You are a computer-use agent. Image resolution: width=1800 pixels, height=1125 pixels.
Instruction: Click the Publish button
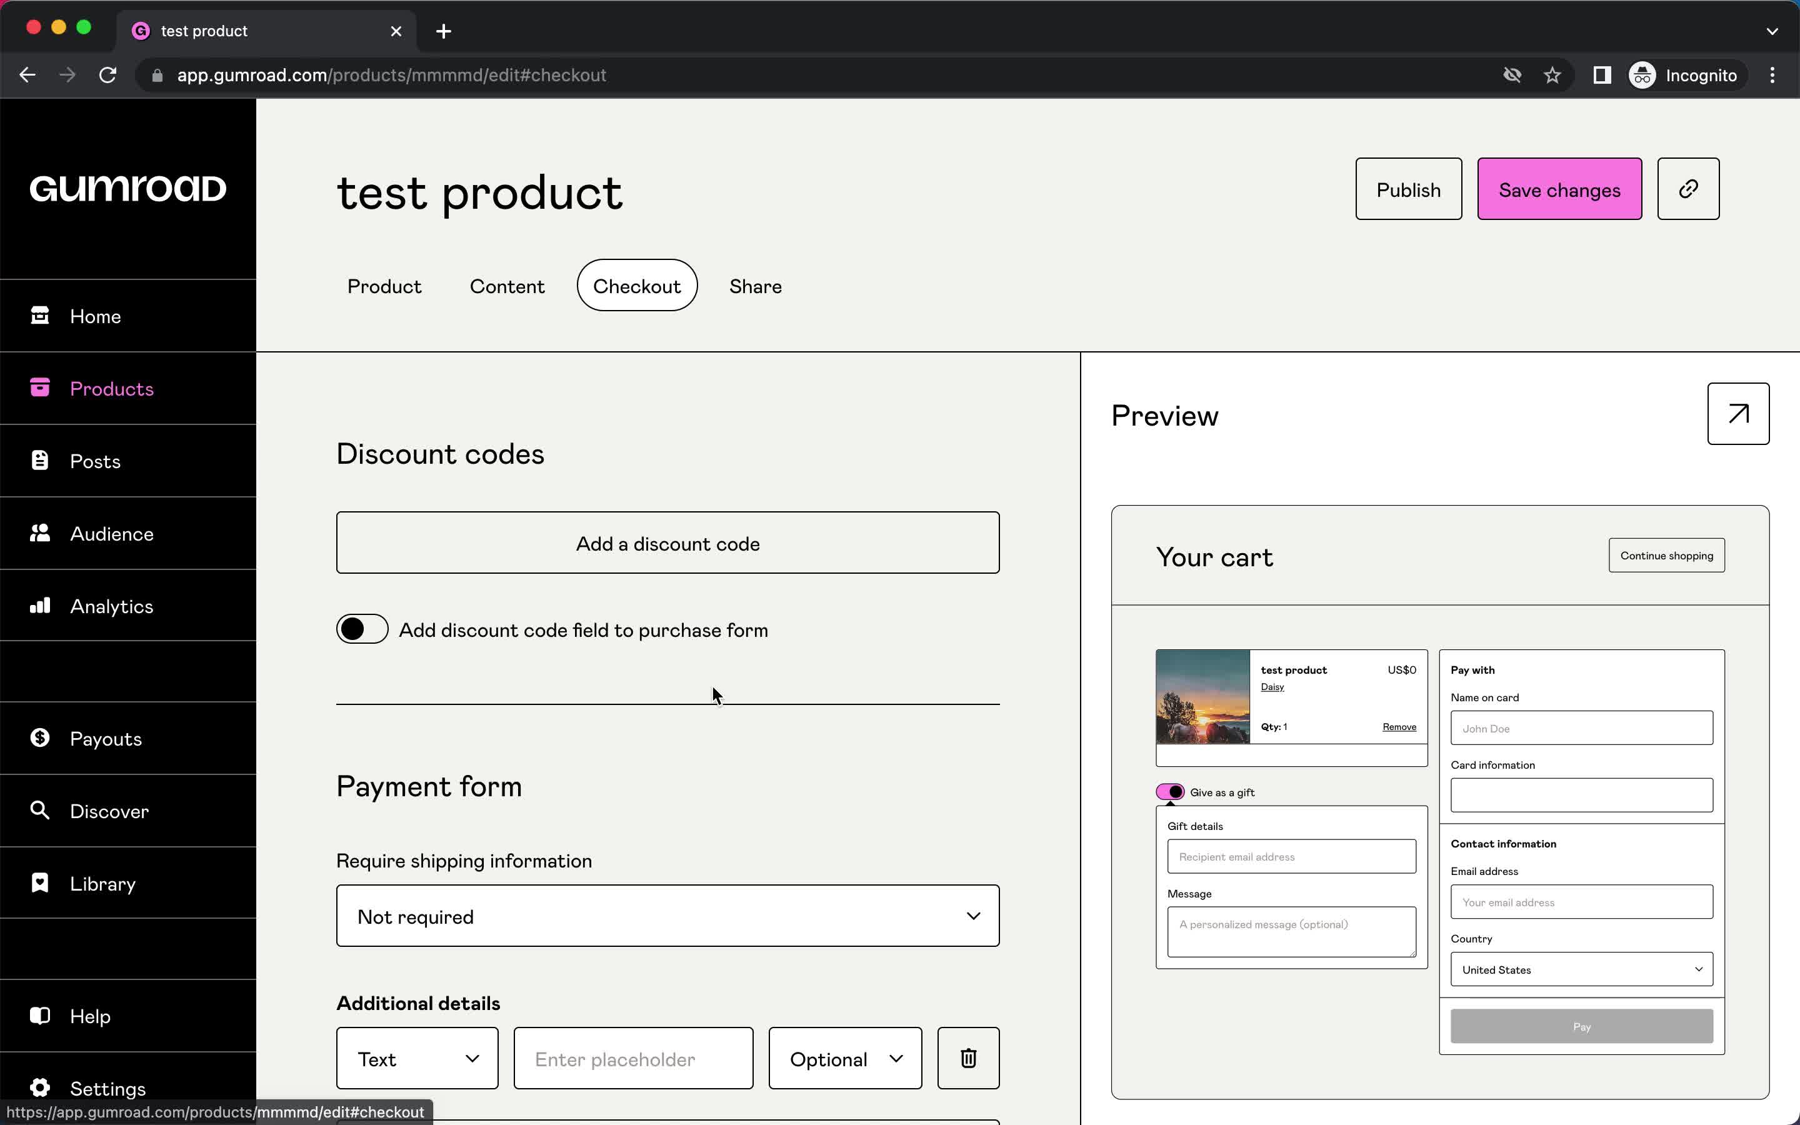point(1409,189)
